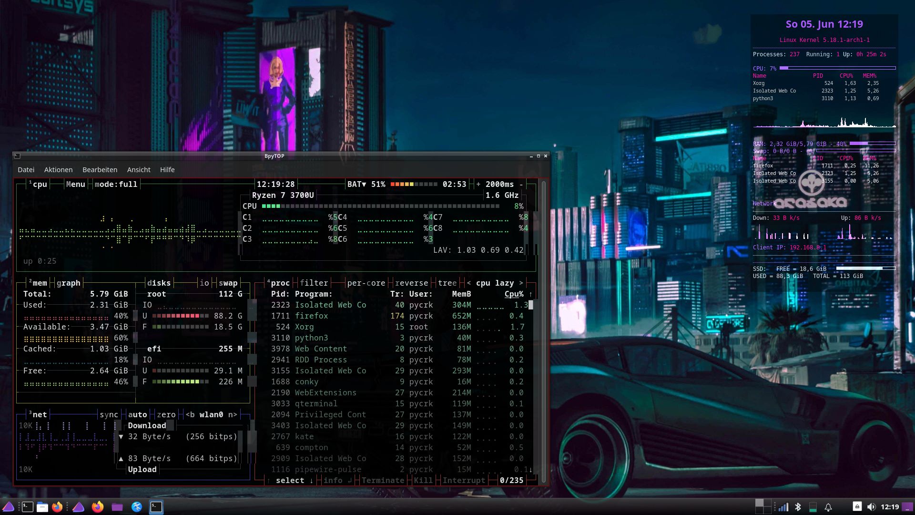Screen dimensions: 915x515
Task: Select the WebExtensions process row 2190
Action: (x=397, y=392)
